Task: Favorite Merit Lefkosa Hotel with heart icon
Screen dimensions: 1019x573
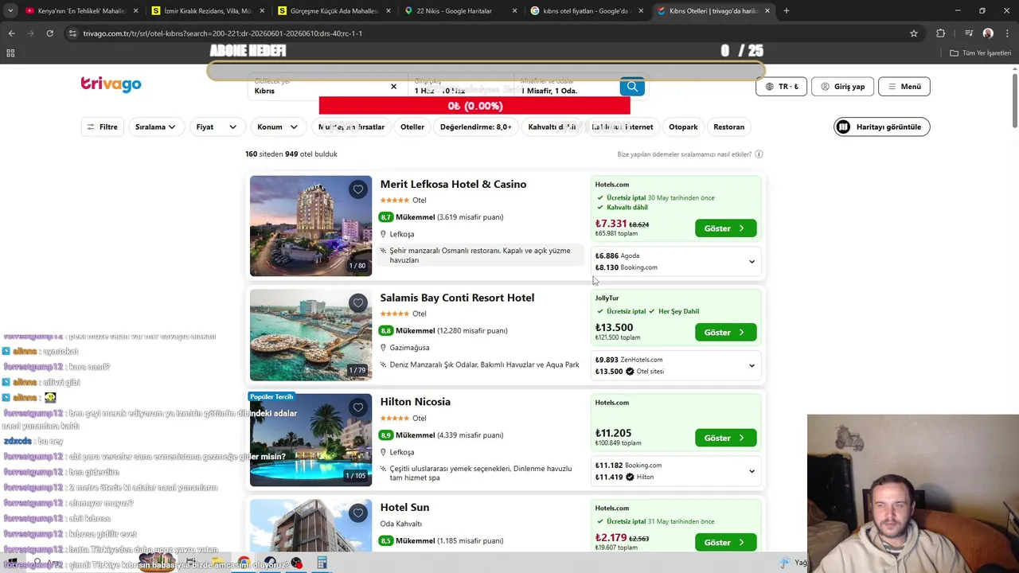Action: [x=358, y=189]
